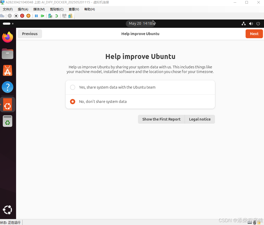Open the 查看(V) menu
Image resolution: width=264 pixels, height=225 pixels.
(74, 9)
